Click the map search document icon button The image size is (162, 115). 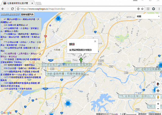(x=158, y=84)
